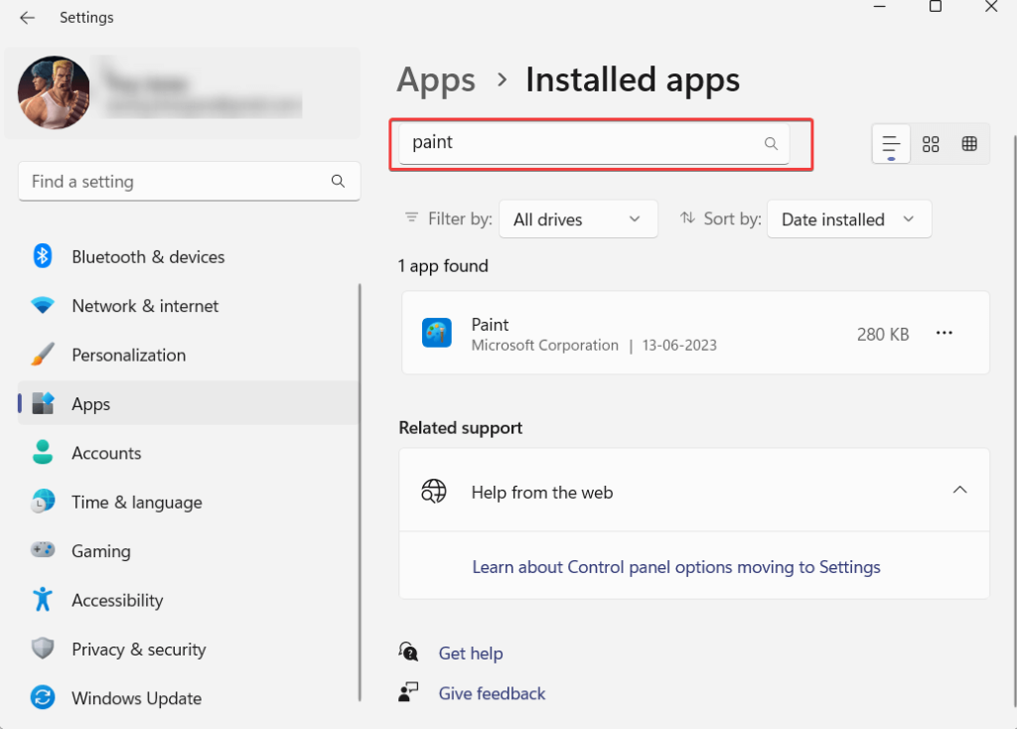This screenshot has width=1017, height=729.
Task: Open Personalization settings
Action: click(x=189, y=355)
